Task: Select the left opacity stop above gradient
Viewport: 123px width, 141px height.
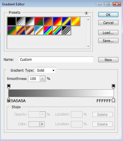Action: point(9,87)
